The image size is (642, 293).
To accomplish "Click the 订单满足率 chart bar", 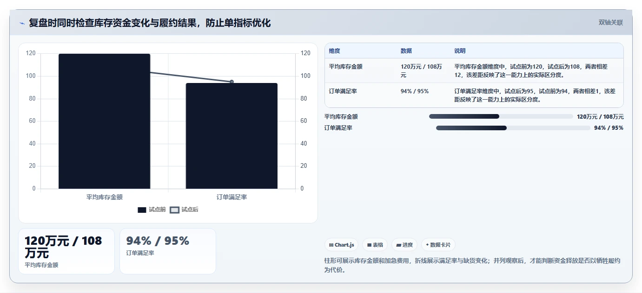I will click(x=232, y=136).
